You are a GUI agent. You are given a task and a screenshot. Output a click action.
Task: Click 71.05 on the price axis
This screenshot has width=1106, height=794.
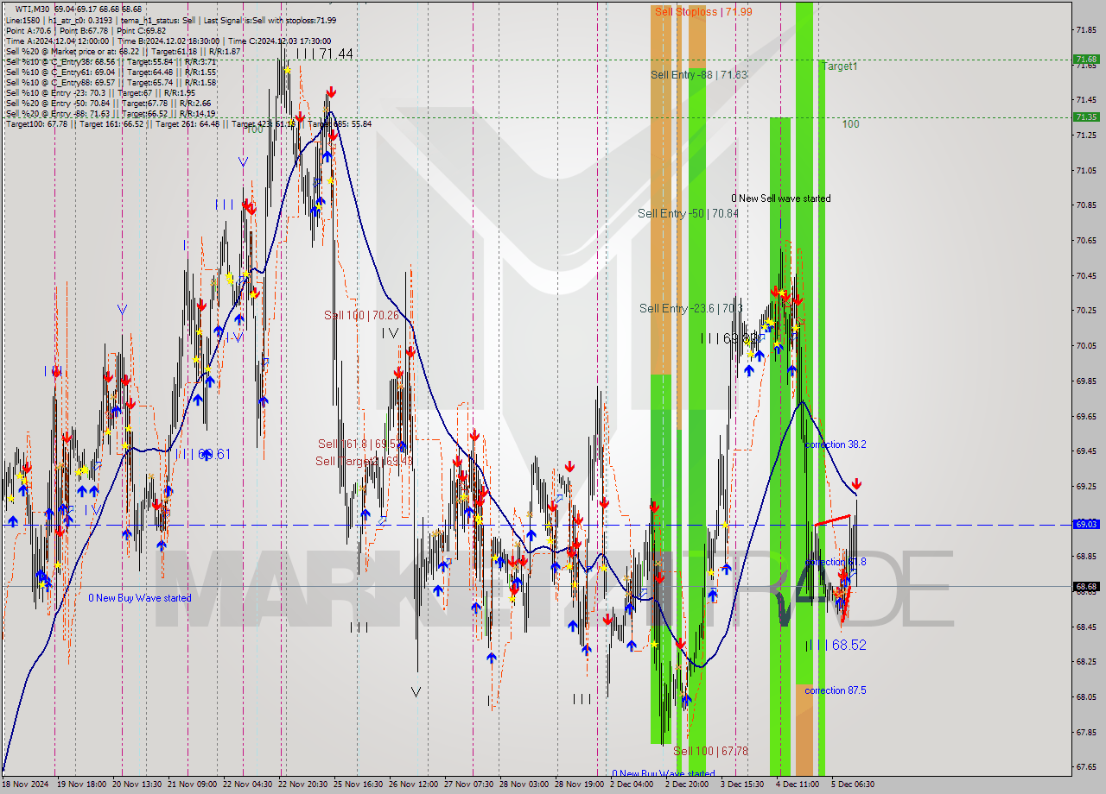tap(1086, 171)
